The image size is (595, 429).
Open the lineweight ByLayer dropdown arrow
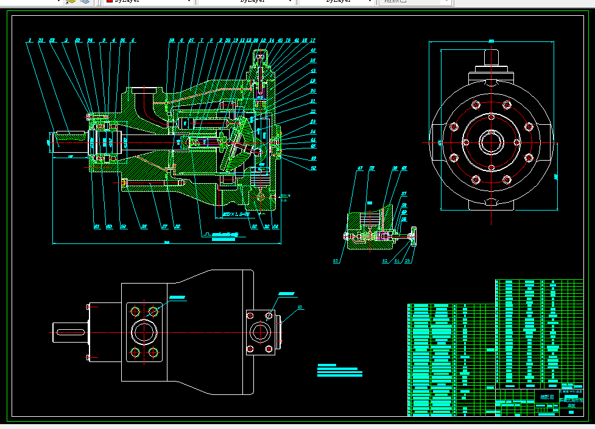click(370, 1)
